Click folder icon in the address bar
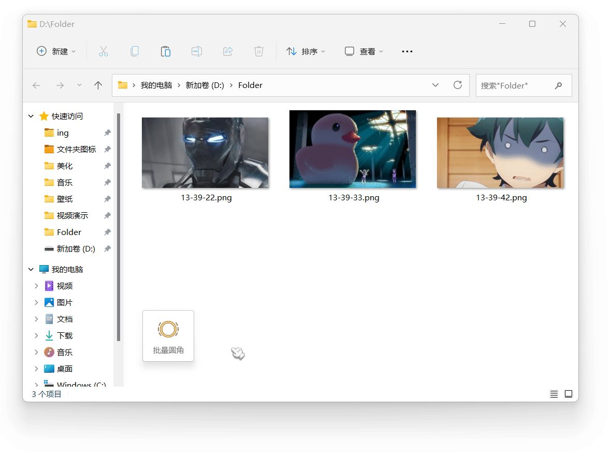 coord(123,85)
